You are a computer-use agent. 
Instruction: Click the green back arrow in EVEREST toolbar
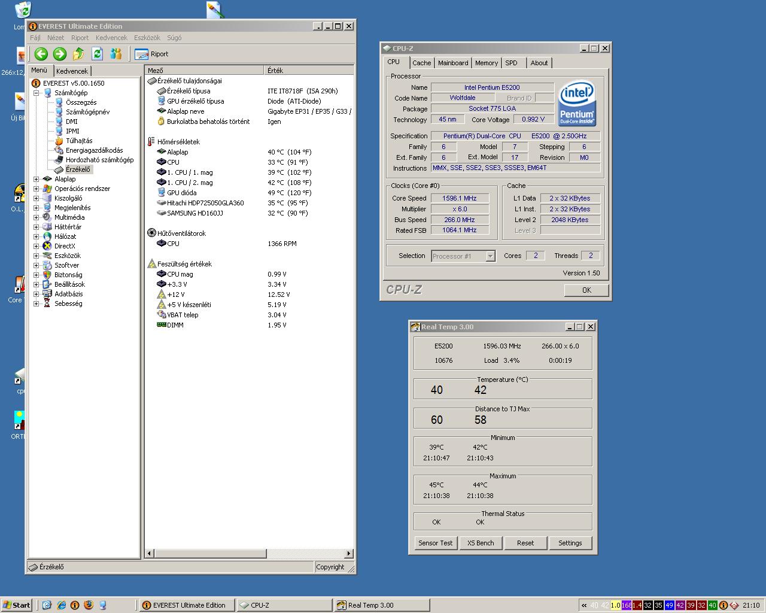pyautogui.click(x=41, y=54)
